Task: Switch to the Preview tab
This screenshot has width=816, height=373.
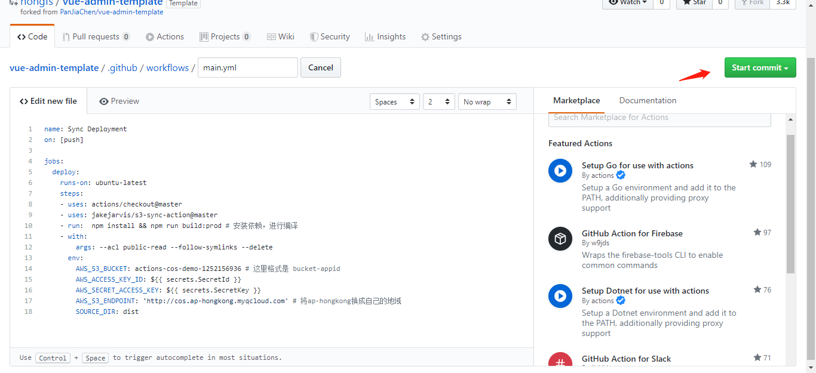Action: tap(119, 101)
